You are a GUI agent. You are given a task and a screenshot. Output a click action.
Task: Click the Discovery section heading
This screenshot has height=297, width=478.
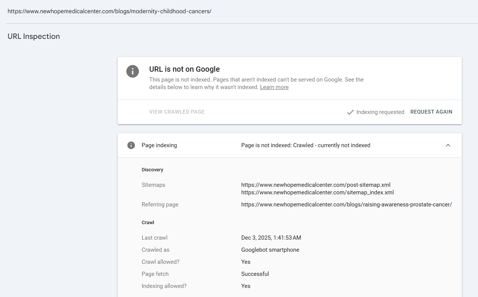coord(152,170)
